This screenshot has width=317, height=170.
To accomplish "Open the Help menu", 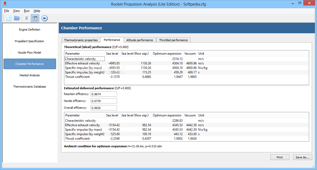I will (x=37, y=11).
